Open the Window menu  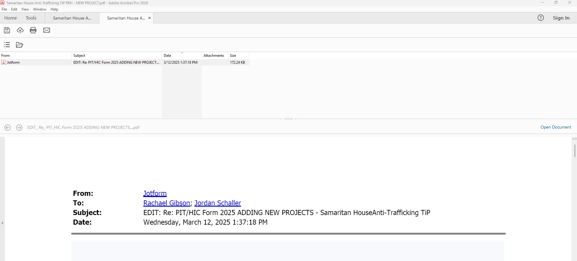click(x=40, y=9)
